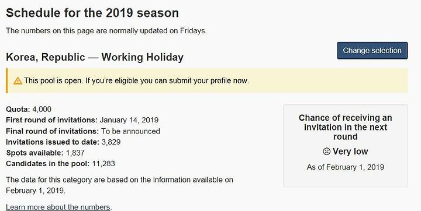
Task: Click Korea, Republic — Working Holiday heading
Action: click(x=95, y=57)
